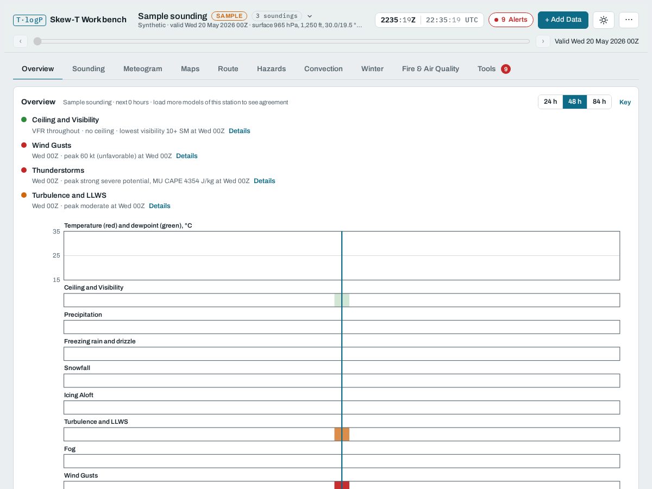The width and height of the screenshot is (652, 489).
Task: Go to the Maps tab
Action: (190, 69)
